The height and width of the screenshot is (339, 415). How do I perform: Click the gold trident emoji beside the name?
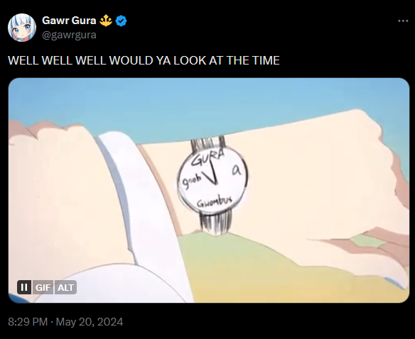pos(106,21)
